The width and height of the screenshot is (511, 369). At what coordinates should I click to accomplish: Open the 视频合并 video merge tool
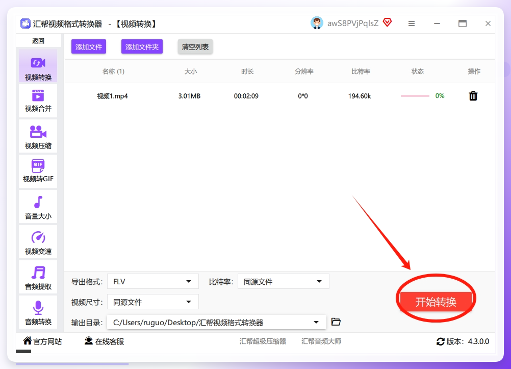pyautogui.click(x=38, y=101)
